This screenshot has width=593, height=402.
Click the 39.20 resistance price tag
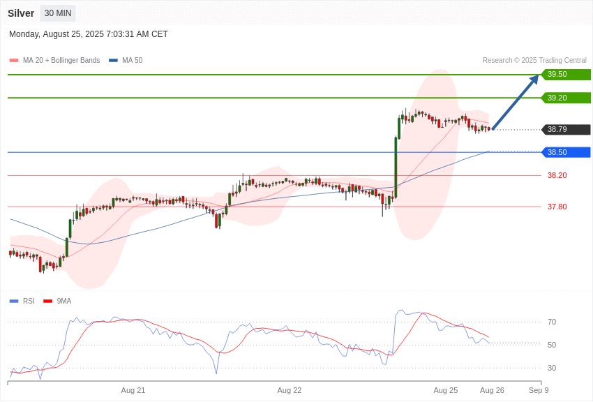pos(566,98)
